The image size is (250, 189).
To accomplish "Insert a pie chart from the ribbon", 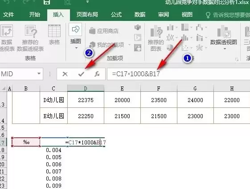I will tap(170, 48).
